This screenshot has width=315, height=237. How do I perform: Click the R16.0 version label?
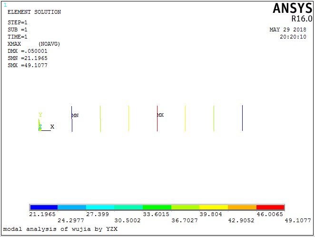(302, 19)
